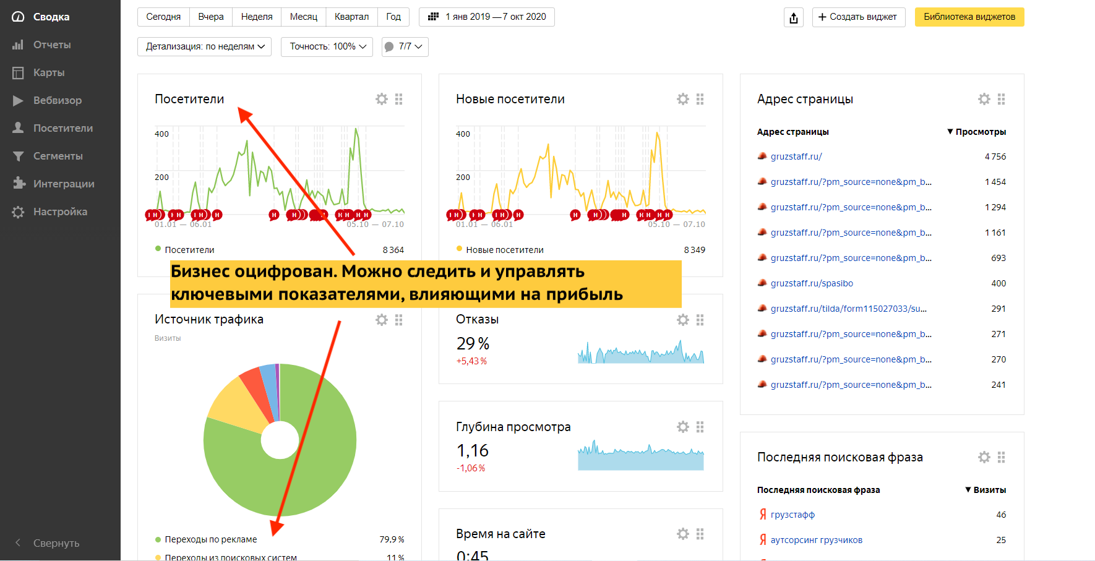Open the gruzstaff.ru/spasibo page link
The image size is (1095, 561).
click(812, 283)
